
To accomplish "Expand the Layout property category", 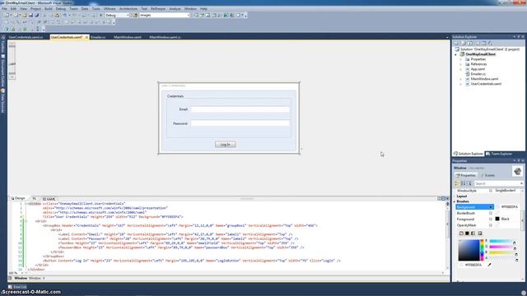I will (x=455, y=197).
